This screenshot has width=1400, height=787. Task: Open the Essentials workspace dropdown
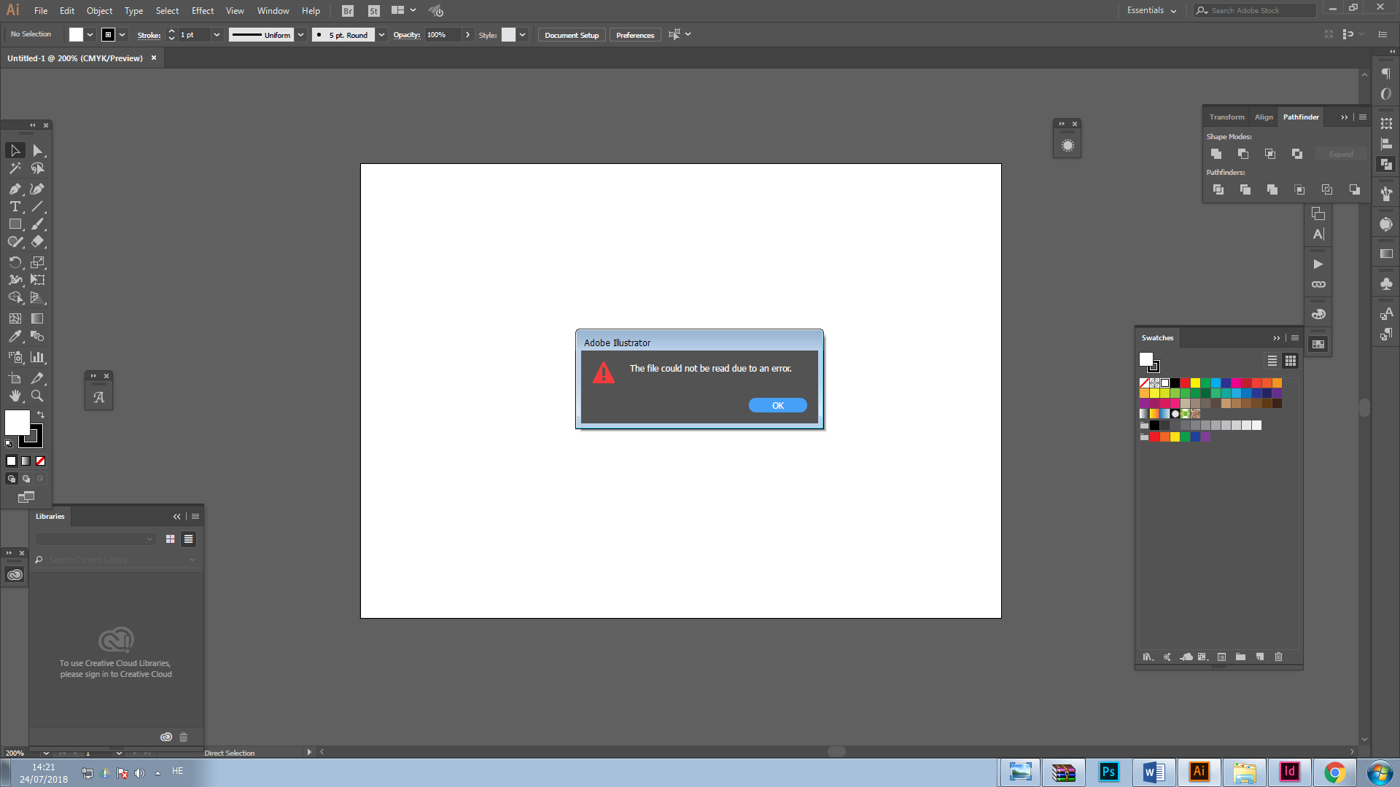pyautogui.click(x=1152, y=10)
